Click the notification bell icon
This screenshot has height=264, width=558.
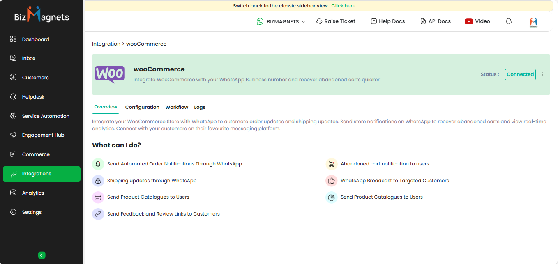point(509,21)
